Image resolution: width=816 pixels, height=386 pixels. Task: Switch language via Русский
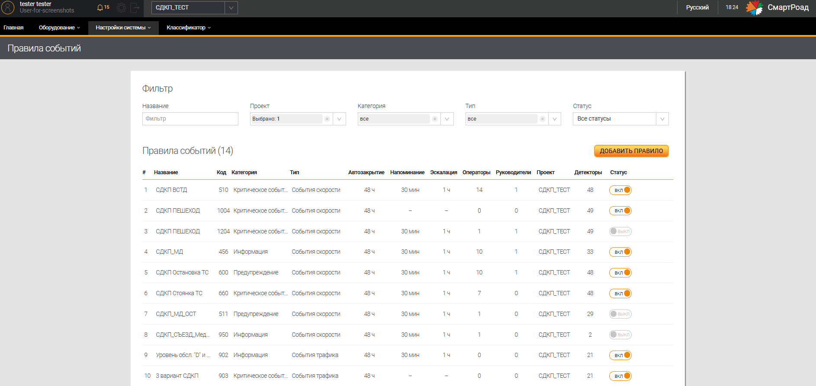pos(697,7)
